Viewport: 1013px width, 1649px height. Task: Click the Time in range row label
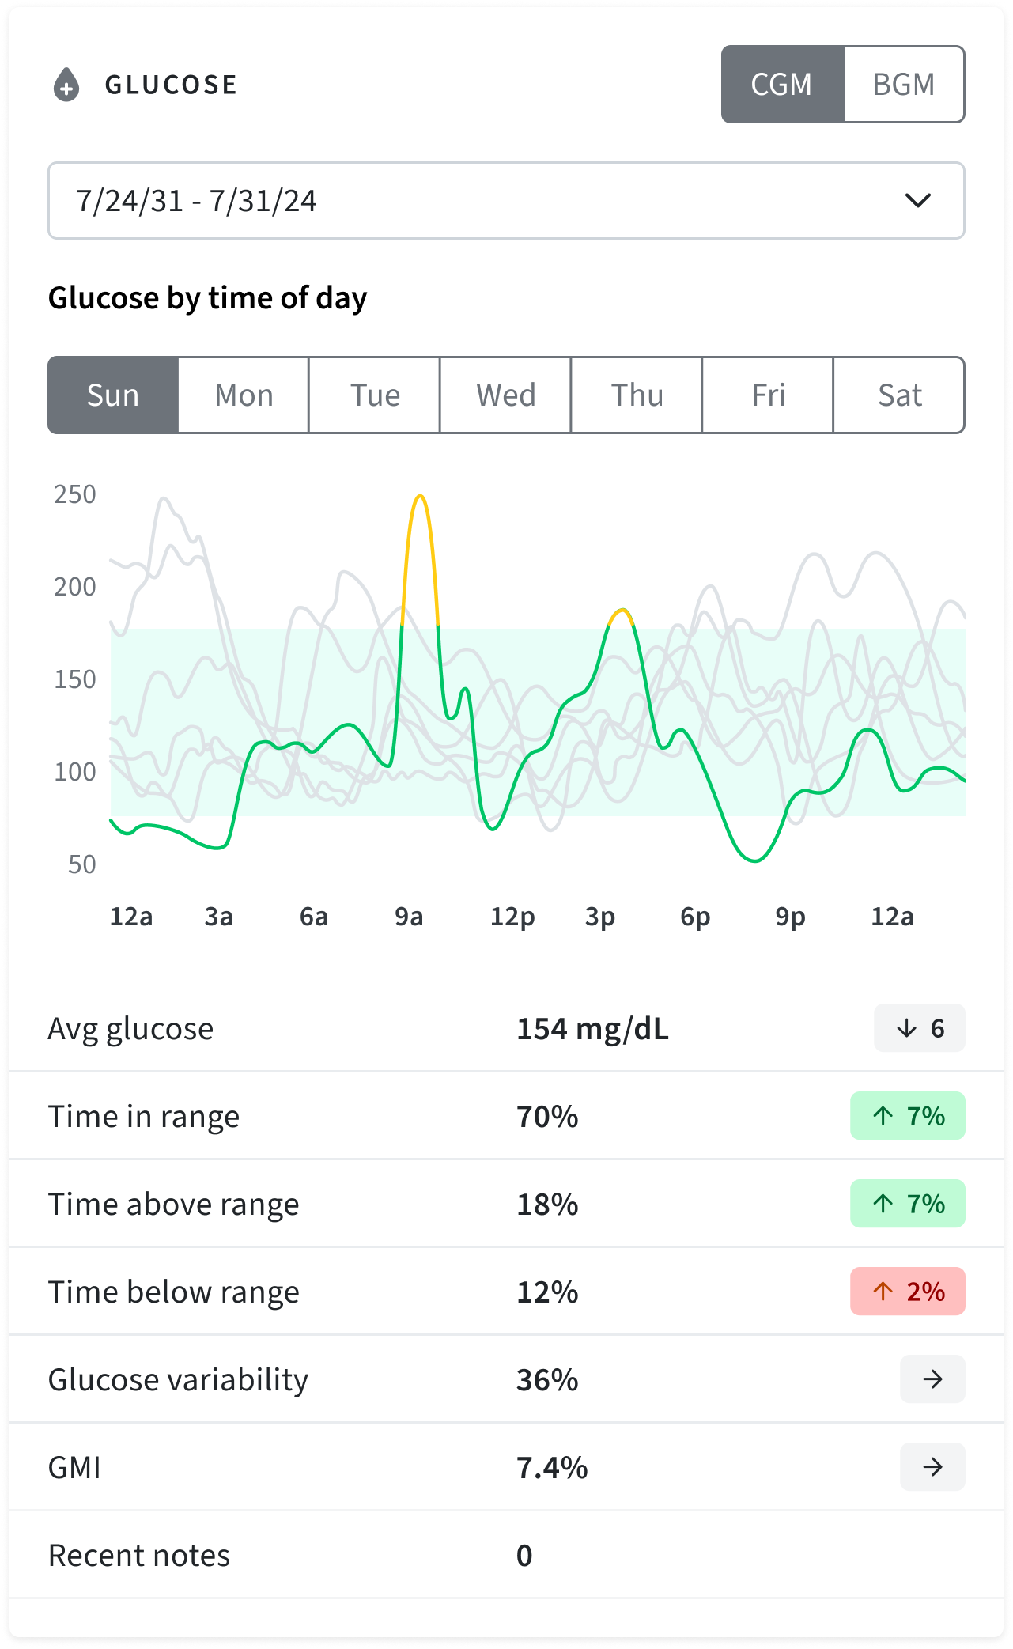(144, 1117)
